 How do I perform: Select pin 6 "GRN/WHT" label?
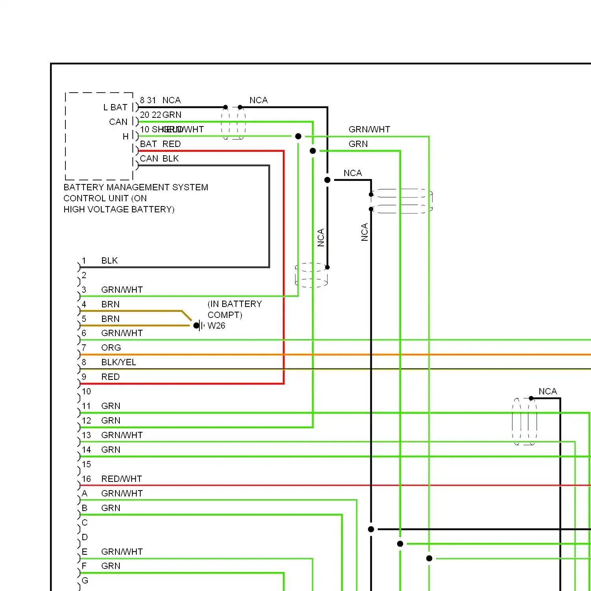coord(122,333)
